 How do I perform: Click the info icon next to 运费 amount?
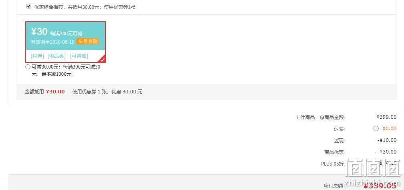376,128
